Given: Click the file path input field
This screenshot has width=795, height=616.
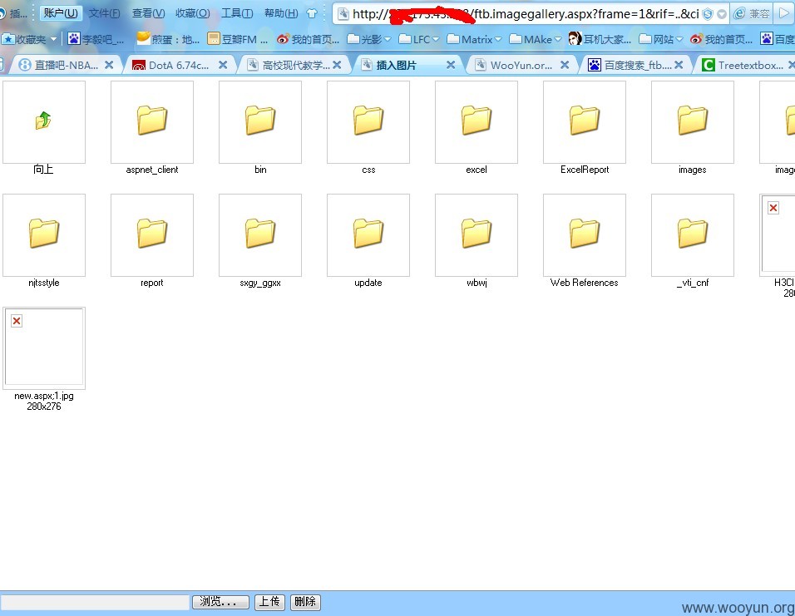Looking at the screenshot, I should tap(95, 603).
